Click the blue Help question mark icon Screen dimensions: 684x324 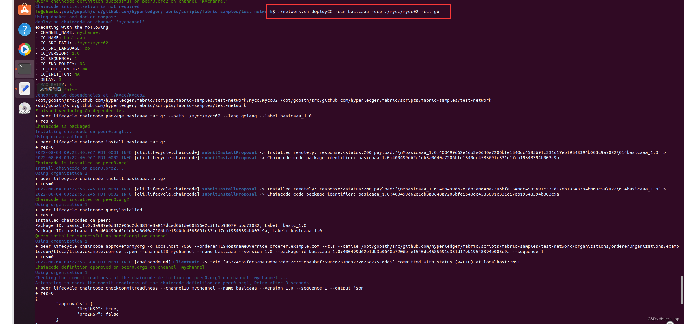(x=24, y=30)
